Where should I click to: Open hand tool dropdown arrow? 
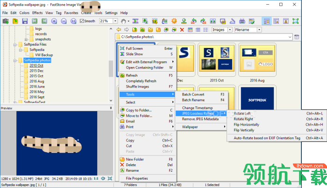click(x=128, y=21)
